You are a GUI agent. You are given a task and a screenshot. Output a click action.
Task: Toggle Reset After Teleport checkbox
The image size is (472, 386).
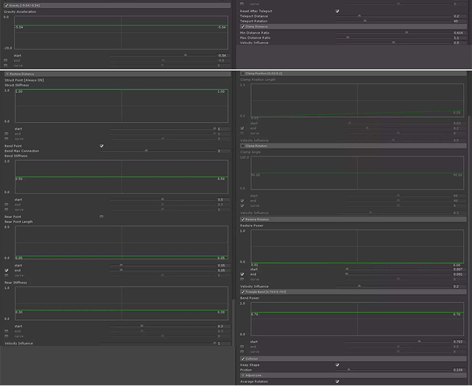click(x=337, y=11)
